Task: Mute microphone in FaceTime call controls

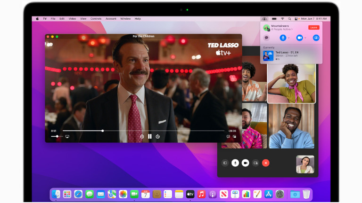Action: tap(235, 163)
